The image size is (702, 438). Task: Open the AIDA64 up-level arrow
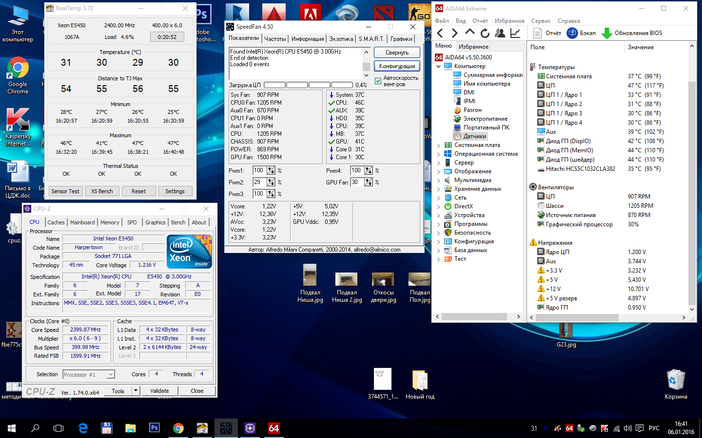[x=469, y=33]
